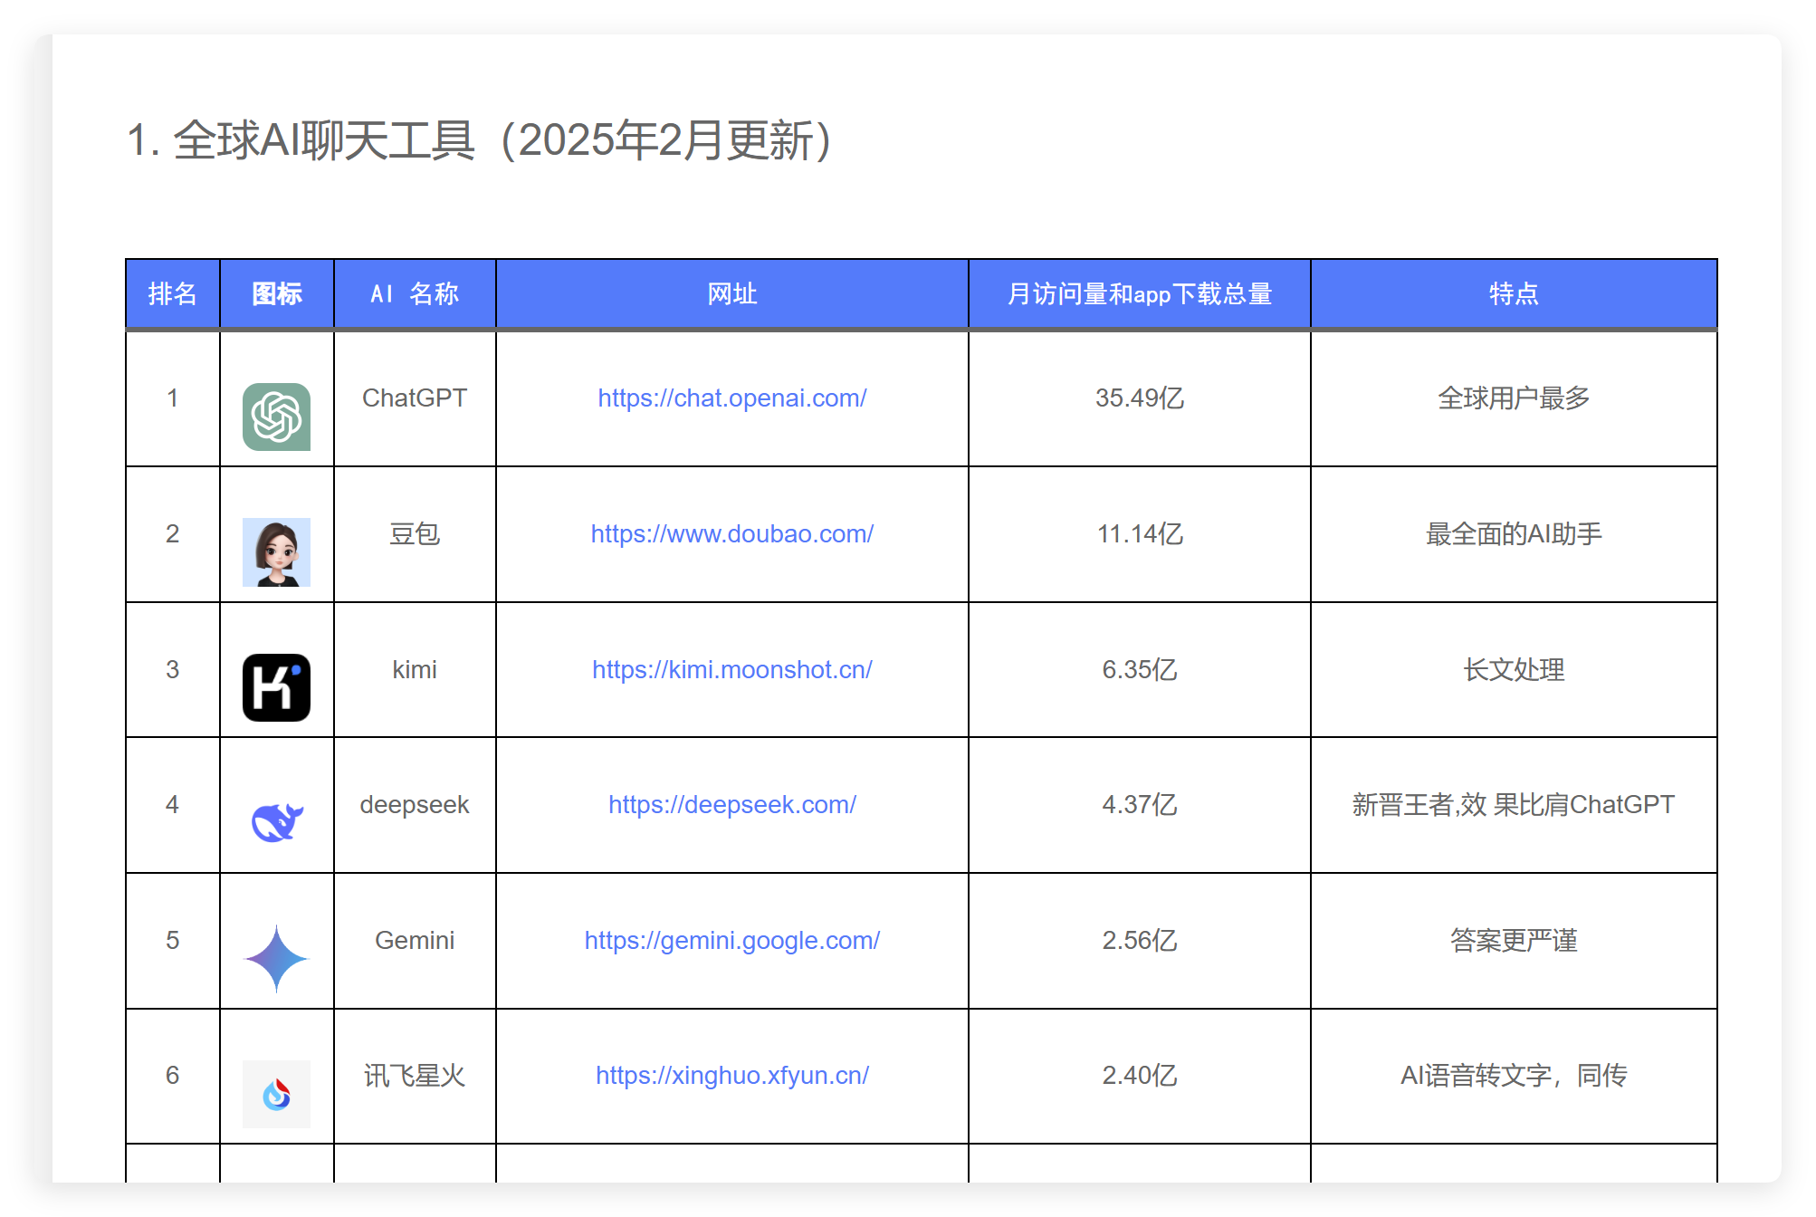Click rank number 2 cell

172,534
